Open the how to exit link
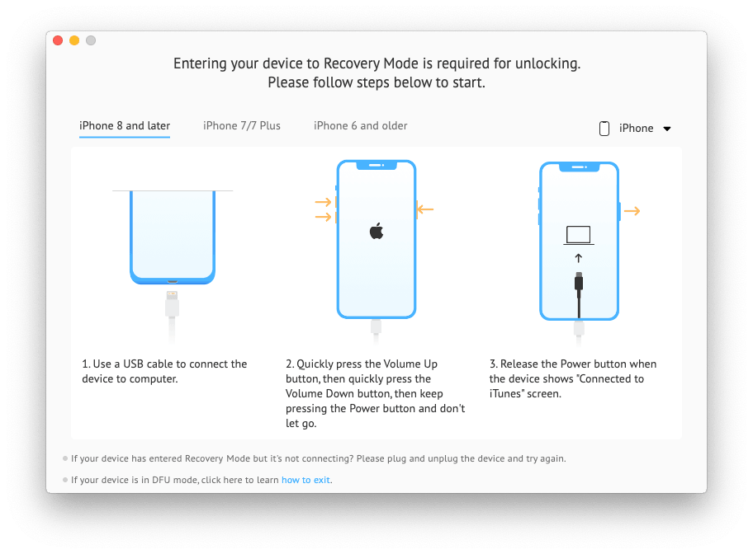The image size is (753, 554). click(x=305, y=479)
